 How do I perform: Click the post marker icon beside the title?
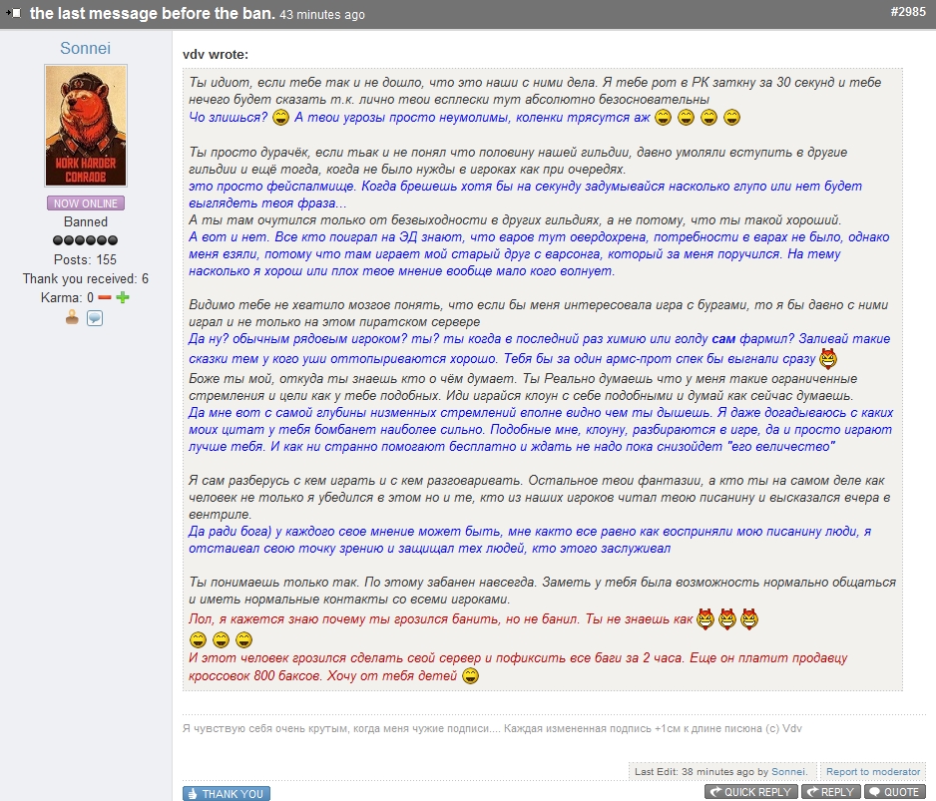(15, 14)
